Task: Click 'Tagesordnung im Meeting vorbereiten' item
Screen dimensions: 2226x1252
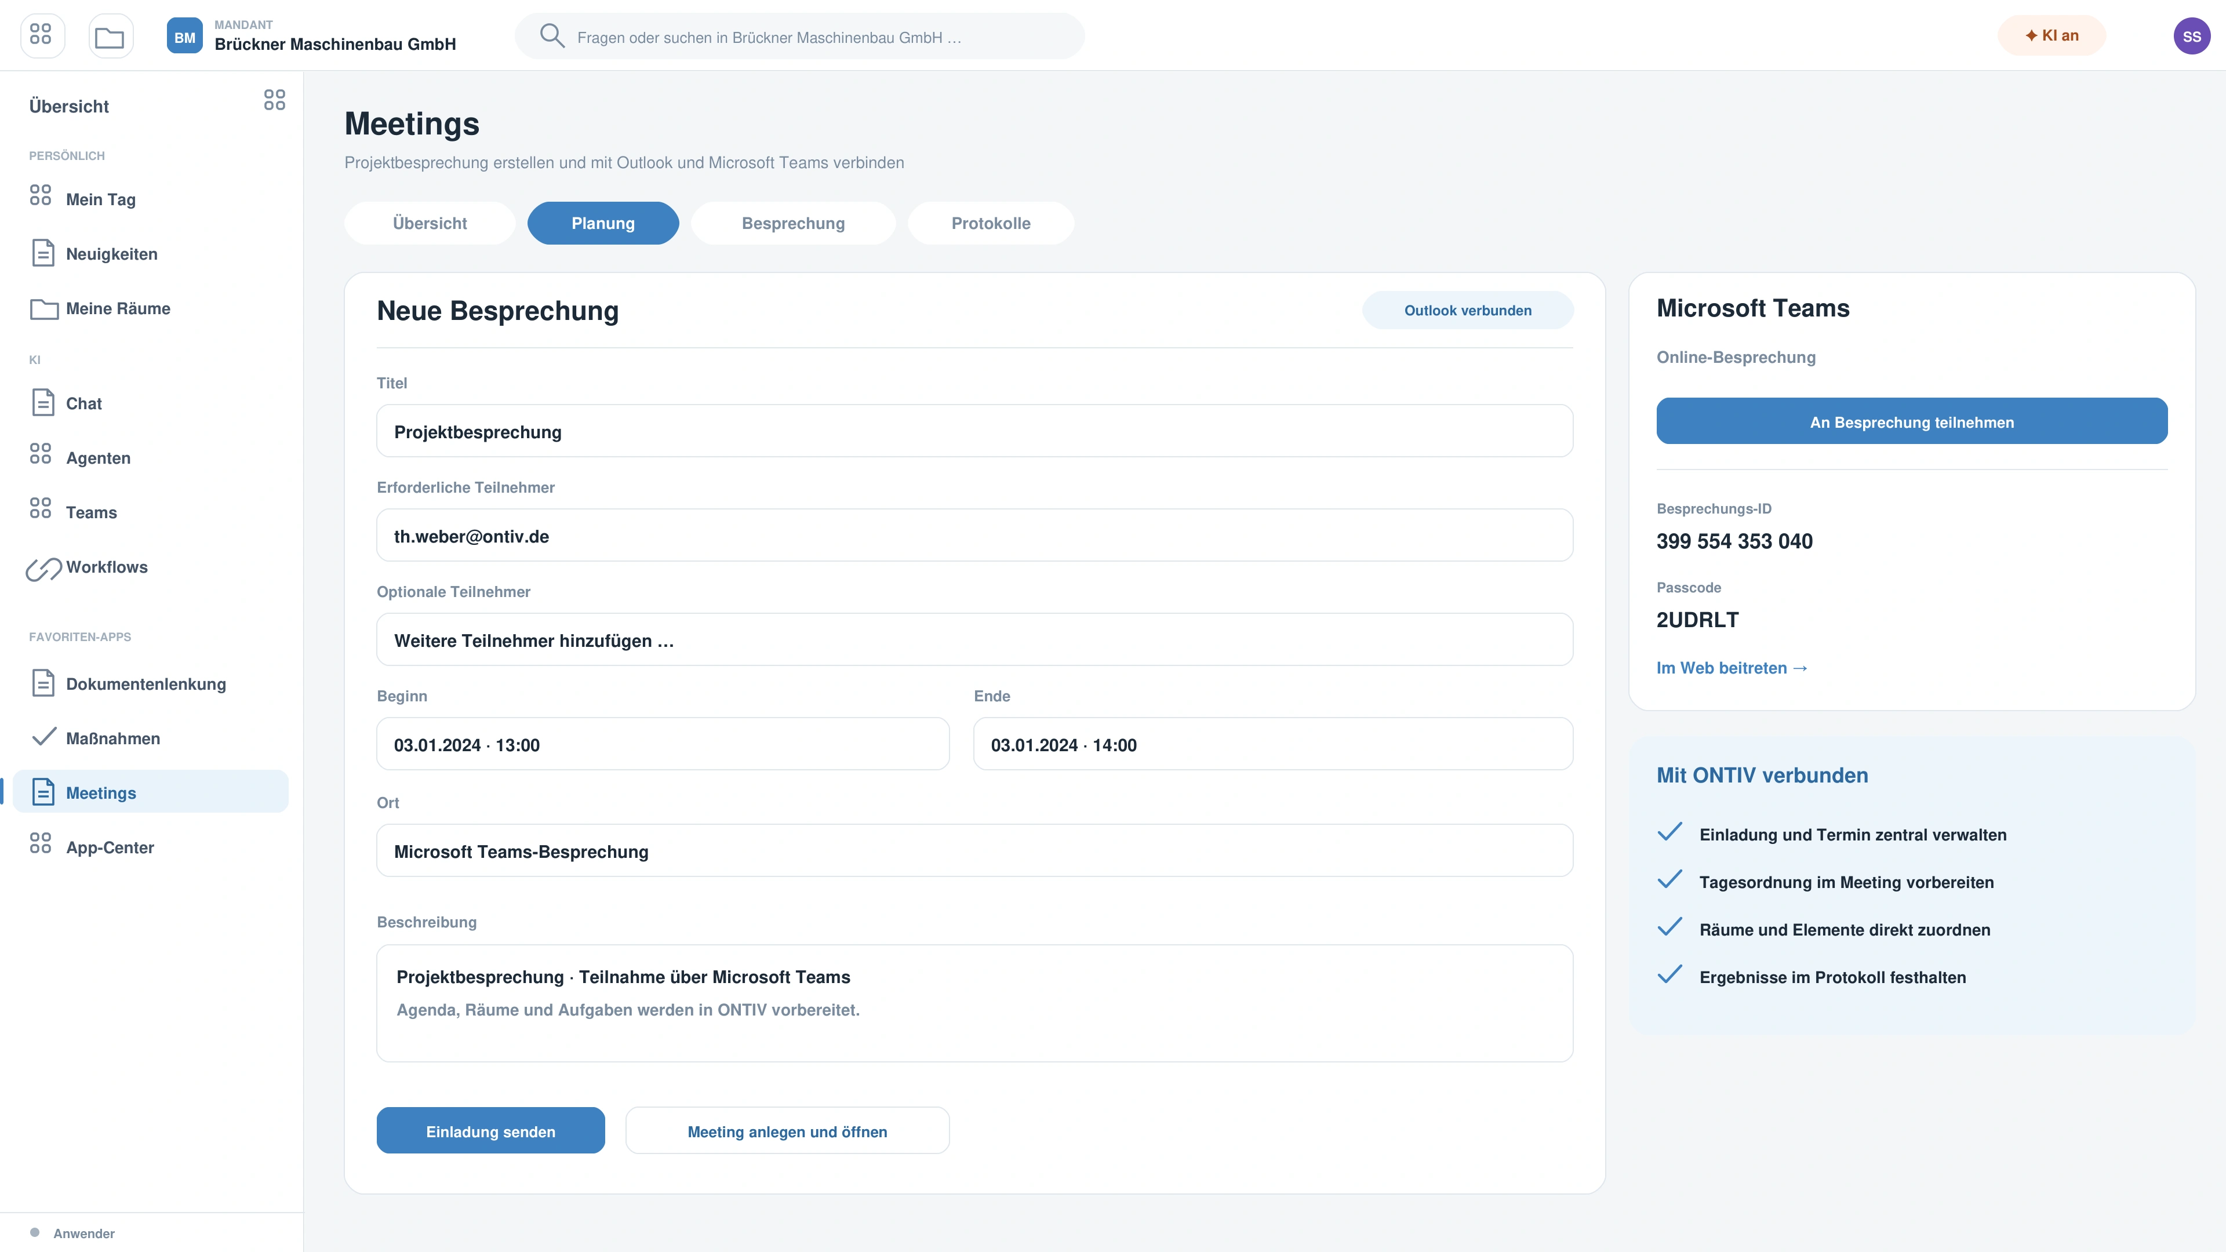Action: (x=1846, y=882)
